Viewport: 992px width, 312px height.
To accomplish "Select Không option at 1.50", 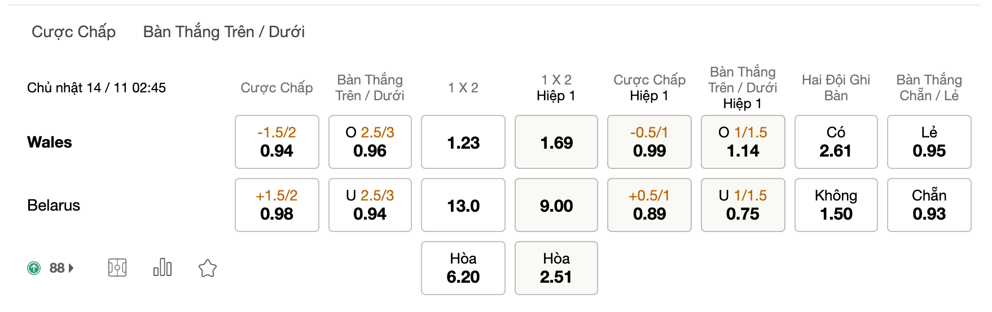I will click(836, 205).
